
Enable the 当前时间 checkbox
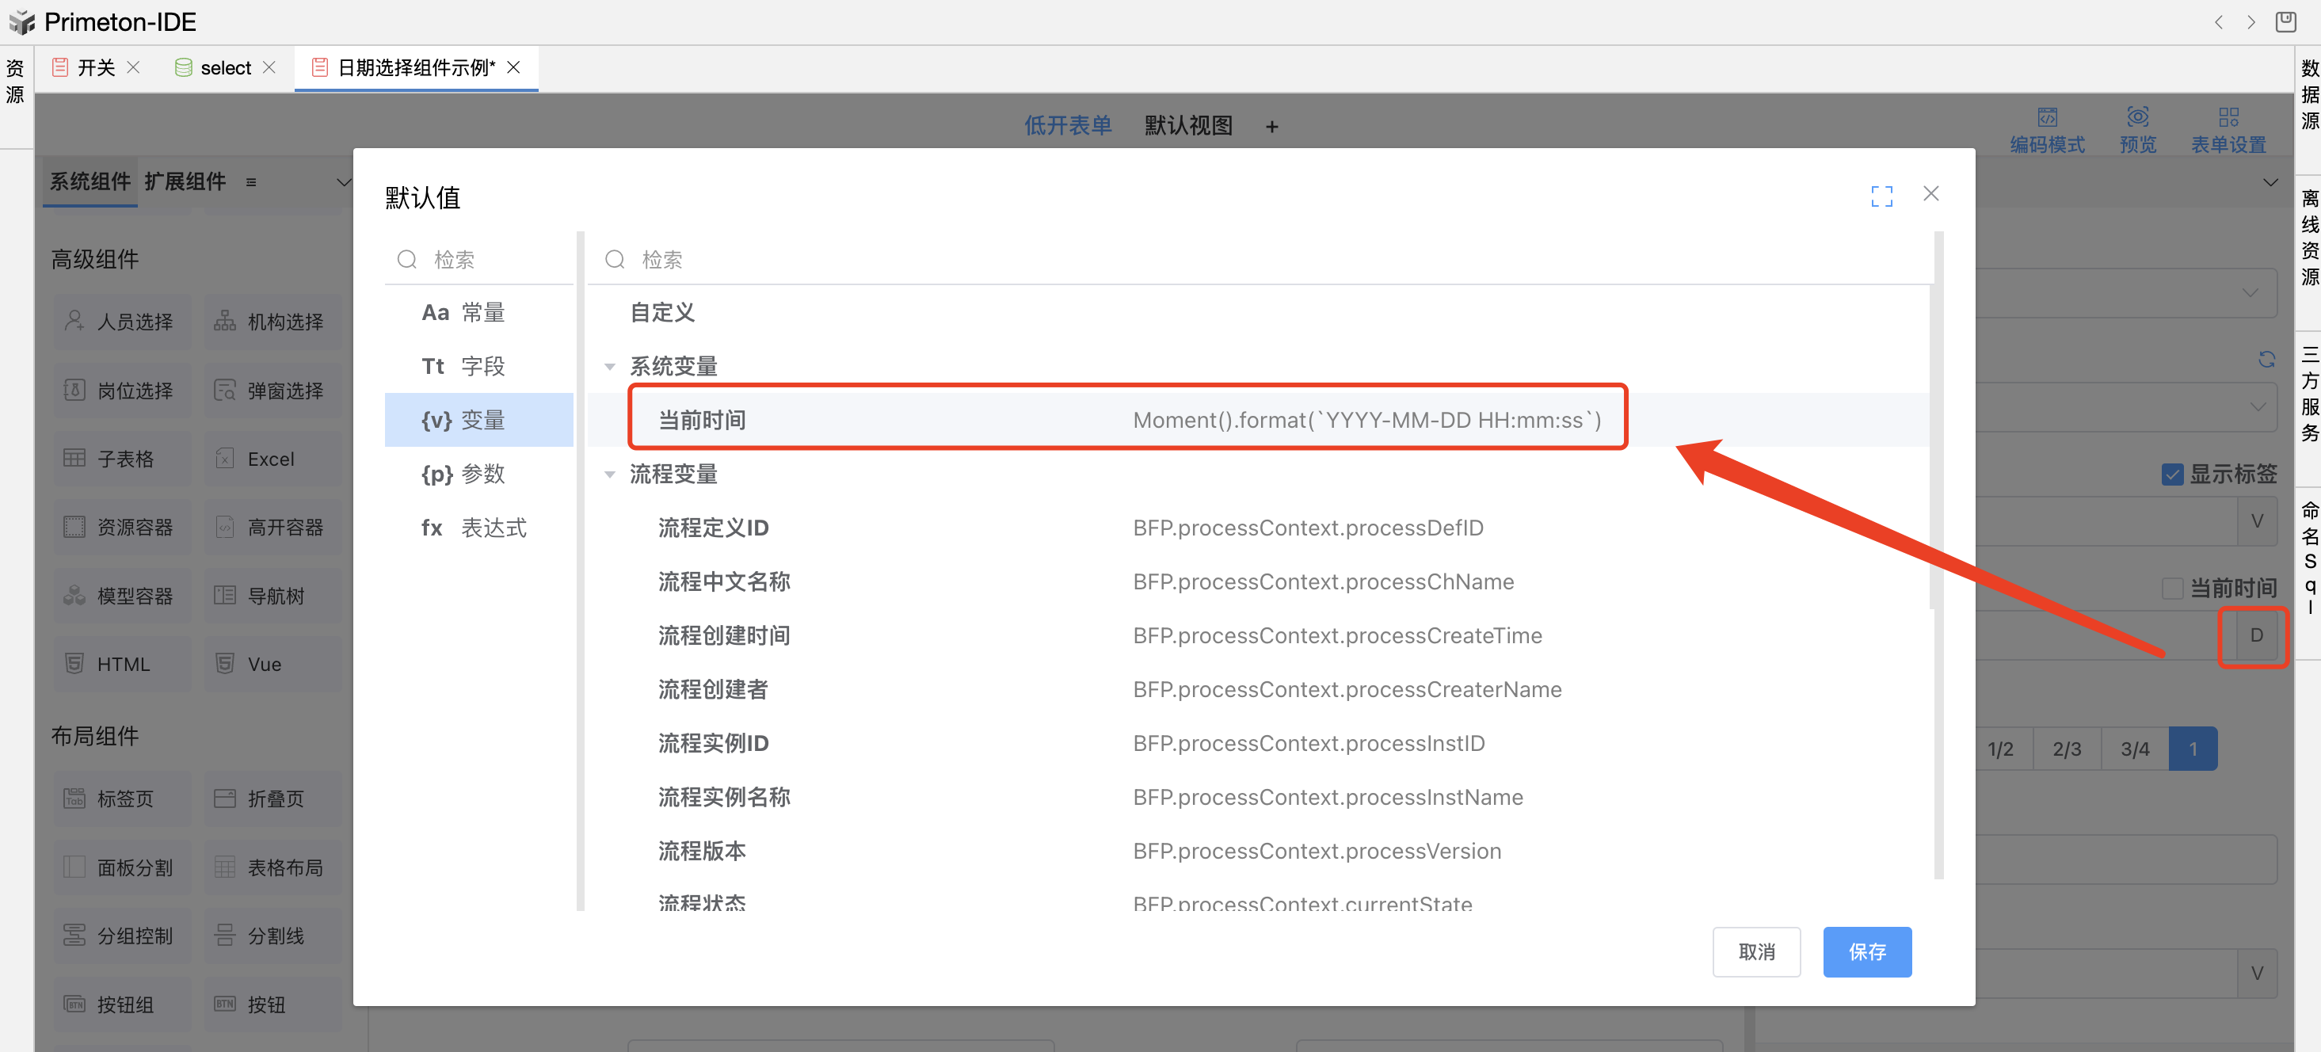pos(2171,588)
